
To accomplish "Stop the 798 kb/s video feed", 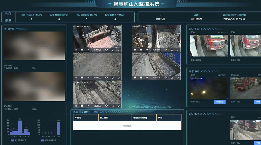I will (x=141, y=78).
